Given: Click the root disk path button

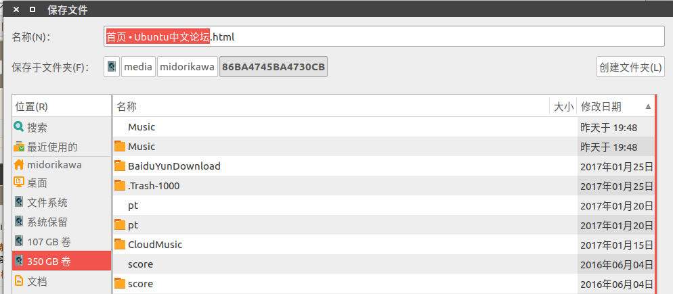Looking at the screenshot, I should tap(112, 67).
